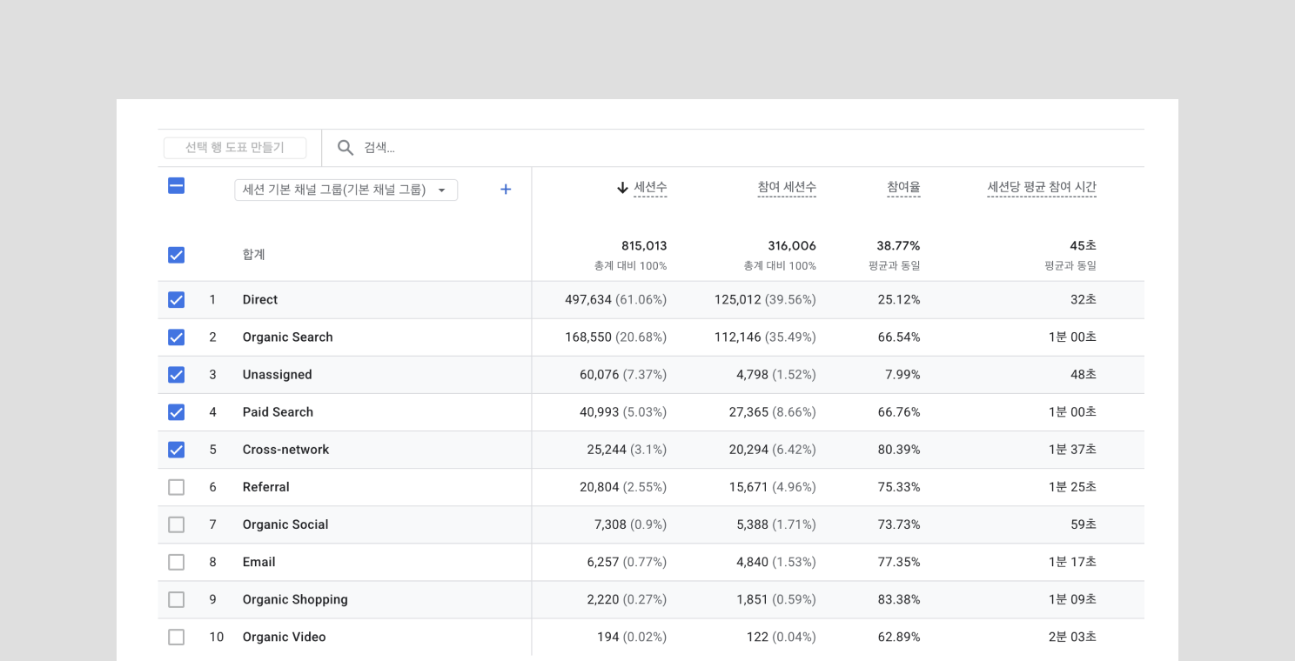This screenshot has width=1295, height=661.
Task: Click the Organic Social channel name
Action: coord(285,524)
